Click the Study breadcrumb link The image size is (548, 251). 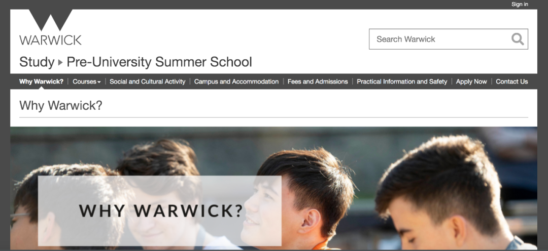pyautogui.click(x=37, y=62)
